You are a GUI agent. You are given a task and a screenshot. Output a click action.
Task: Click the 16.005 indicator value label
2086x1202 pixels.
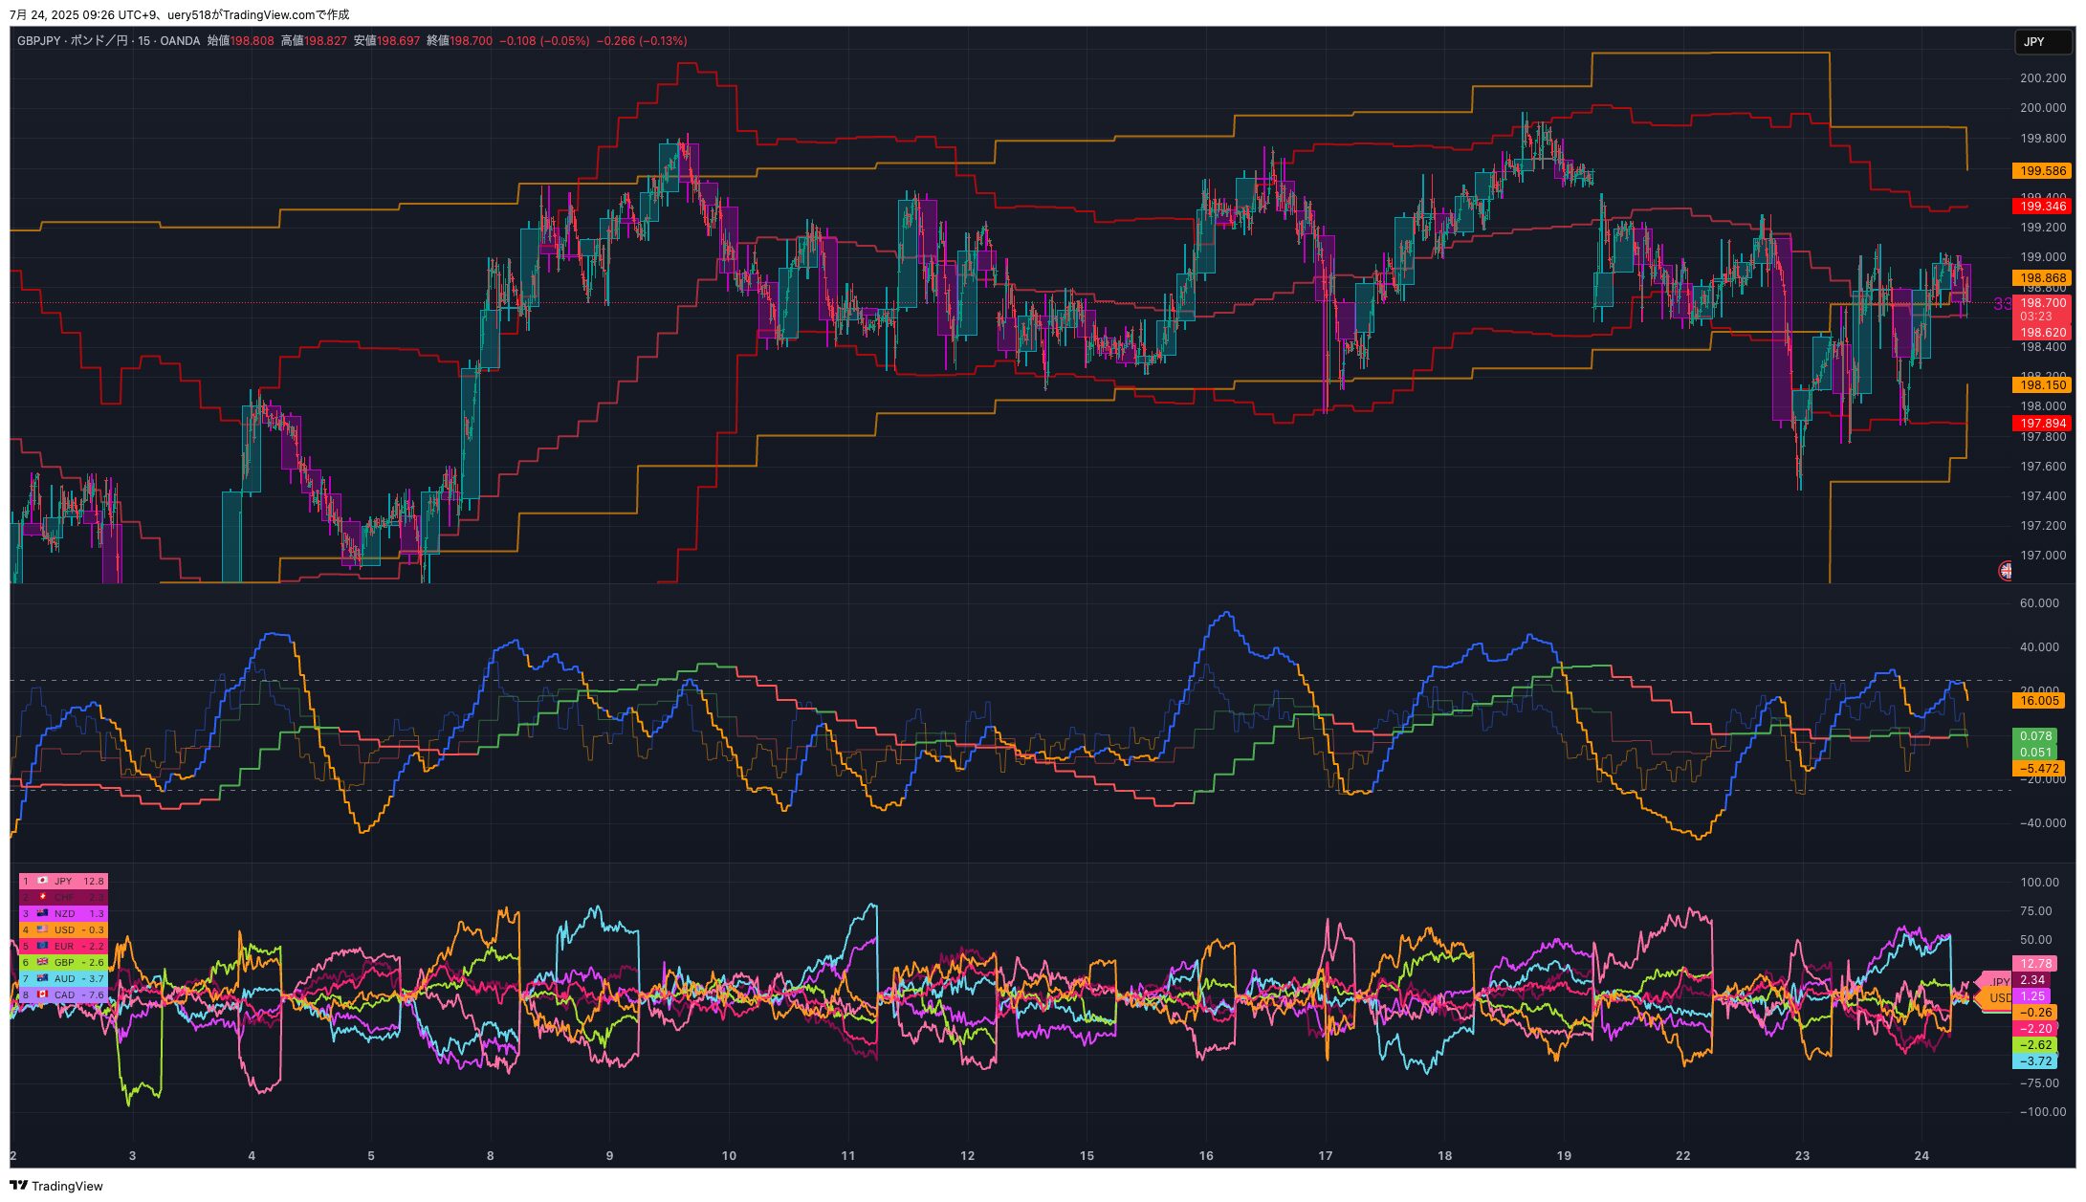coord(2039,701)
